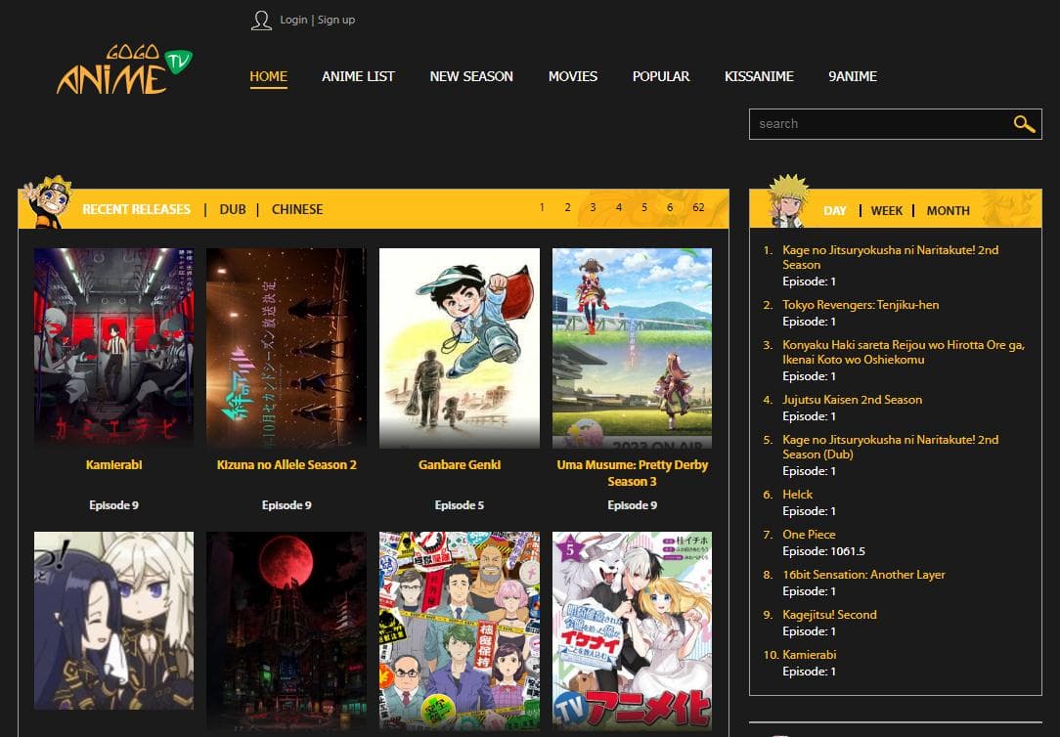Click the user profile icon beside Login

[x=261, y=21]
